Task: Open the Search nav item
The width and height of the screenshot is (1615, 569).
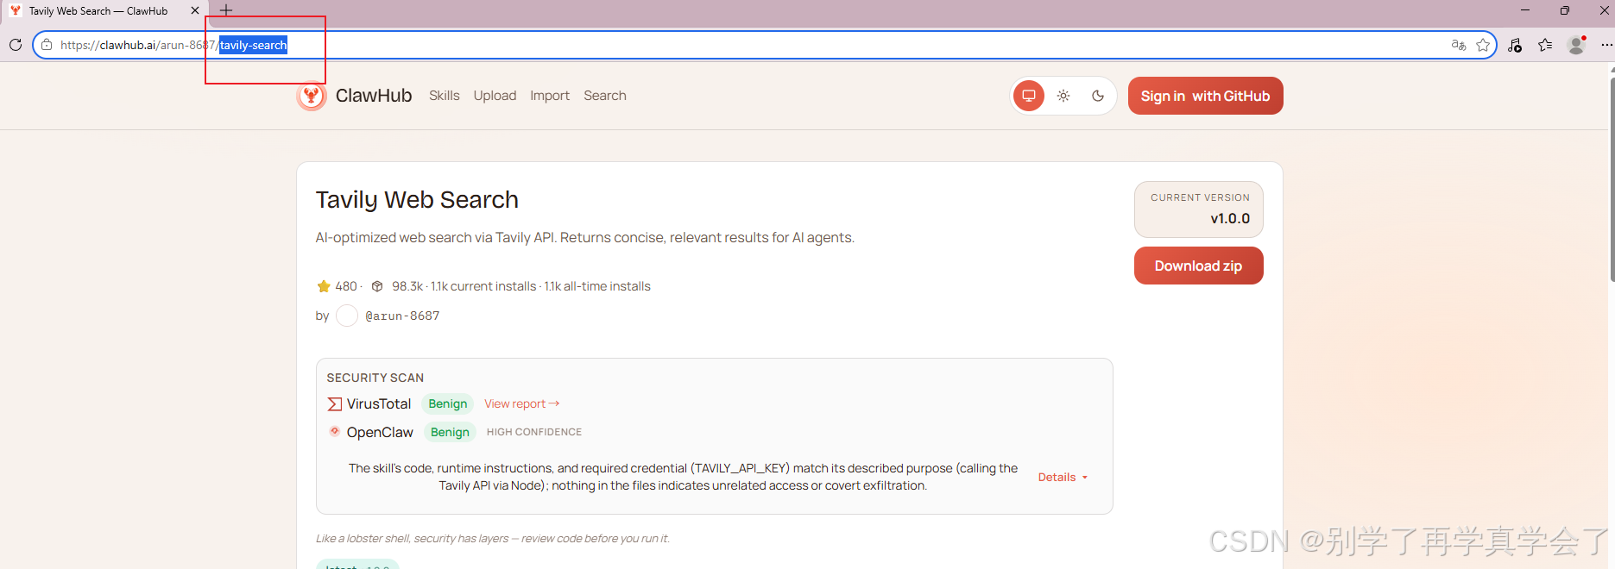Action: click(605, 96)
